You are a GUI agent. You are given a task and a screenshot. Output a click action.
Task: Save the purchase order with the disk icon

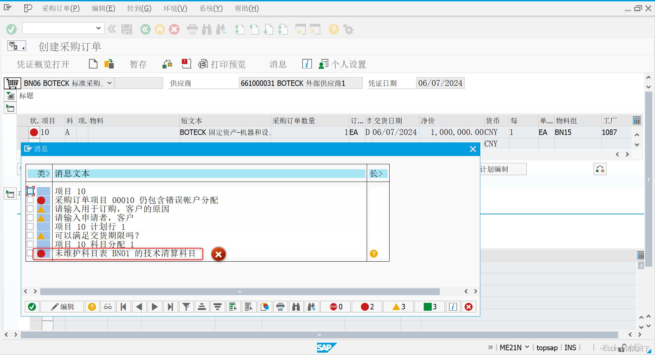127,29
